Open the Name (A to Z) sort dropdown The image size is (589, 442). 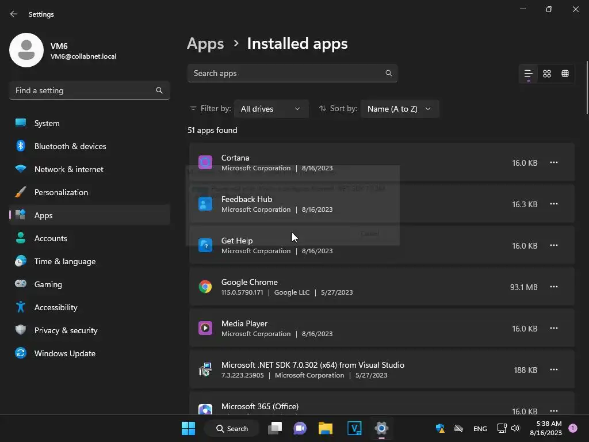(x=399, y=109)
